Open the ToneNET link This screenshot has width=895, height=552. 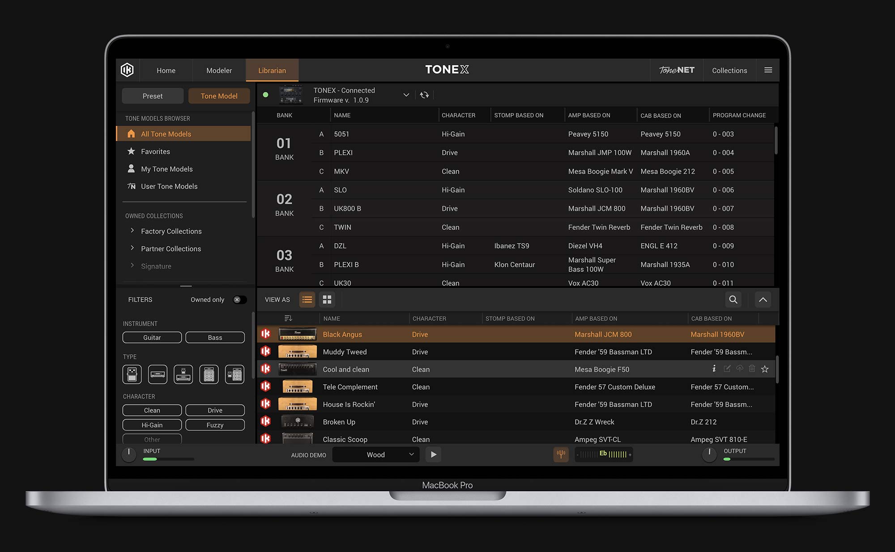click(x=677, y=70)
